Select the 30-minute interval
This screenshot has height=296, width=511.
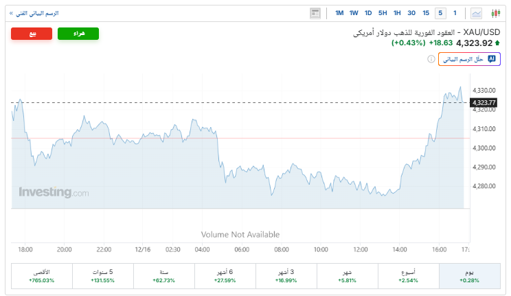click(x=411, y=13)
